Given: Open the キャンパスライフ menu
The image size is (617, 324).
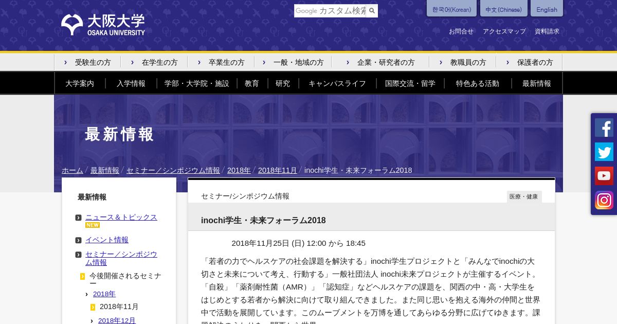Looking at the screenshot, I should click(x=337, y=83).
